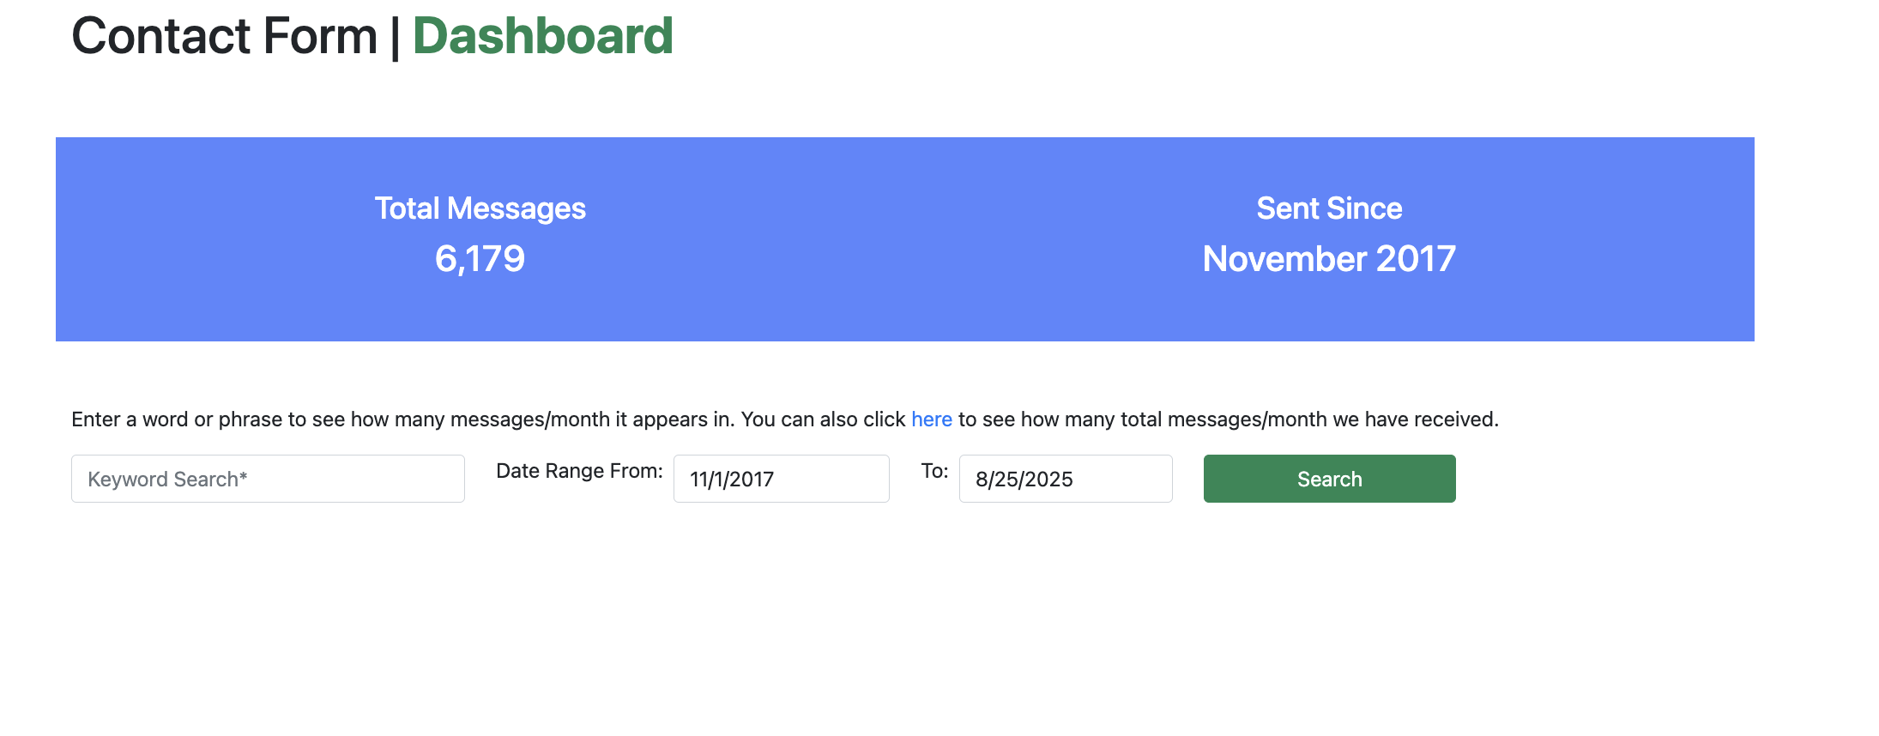Click the Sent Since label
Viewport: 1879px width, 736px height.
[1329, 208]
